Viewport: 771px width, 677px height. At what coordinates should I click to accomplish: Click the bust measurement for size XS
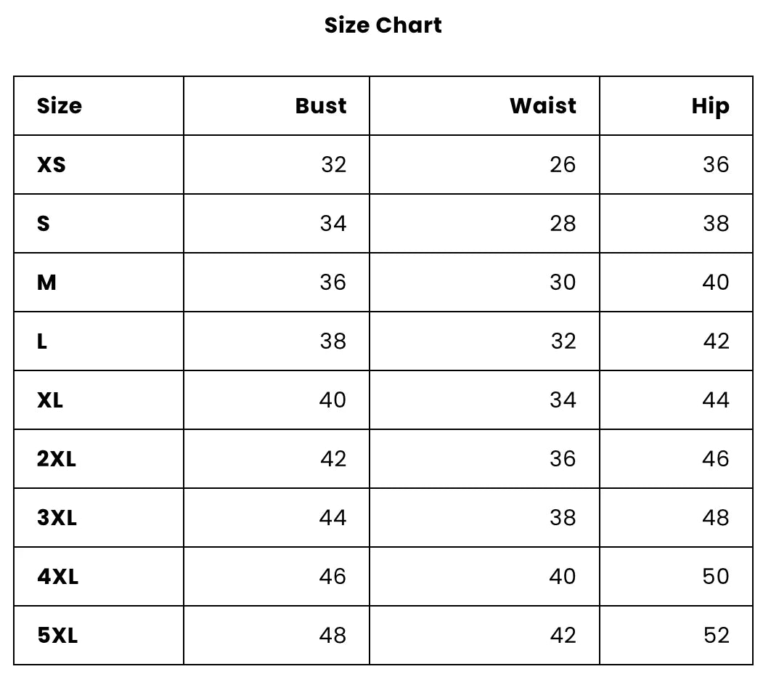pyautogui.click(x=334, y=165)
